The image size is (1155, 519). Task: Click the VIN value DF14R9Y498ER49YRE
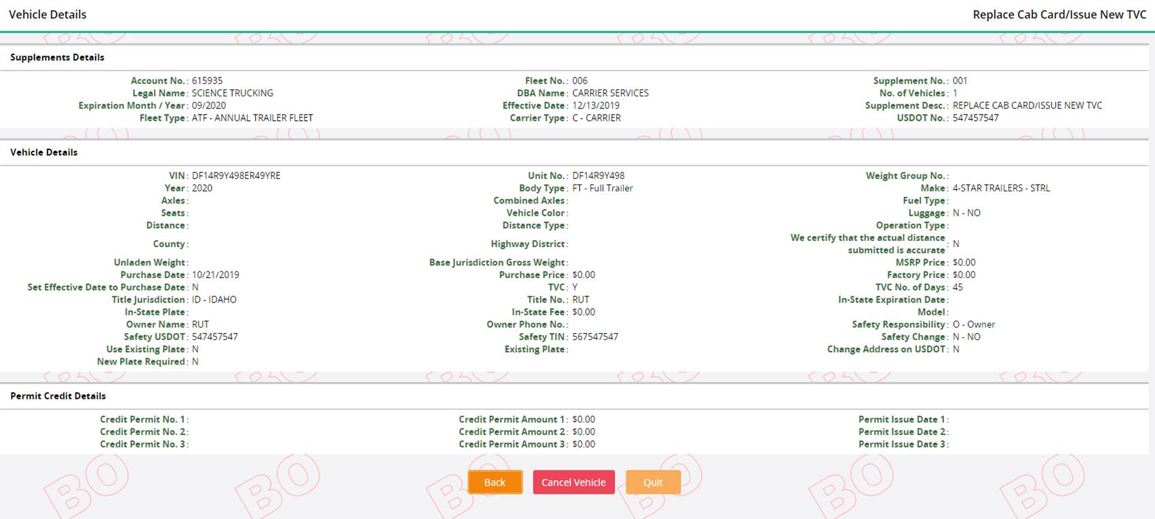(236, 176)
